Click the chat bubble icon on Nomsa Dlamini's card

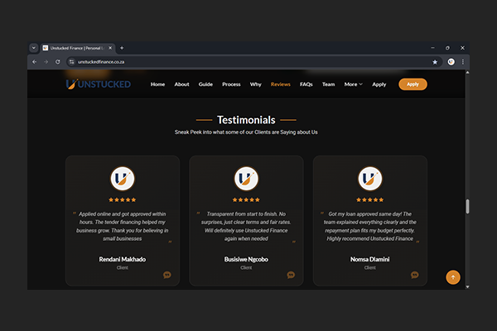pyautogui.click(x=415, y=275)
